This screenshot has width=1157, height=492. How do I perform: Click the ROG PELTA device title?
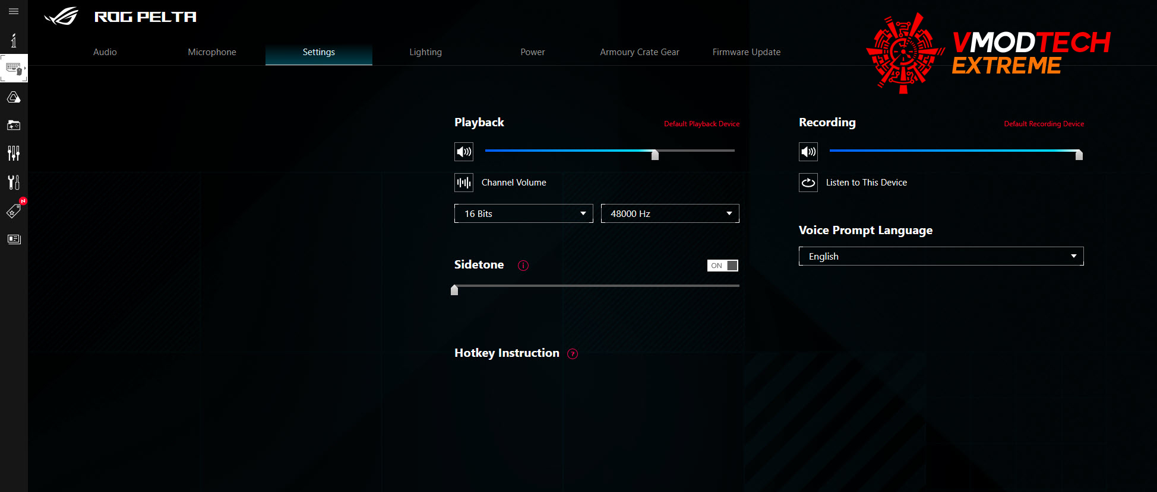[x=146, y=17]
